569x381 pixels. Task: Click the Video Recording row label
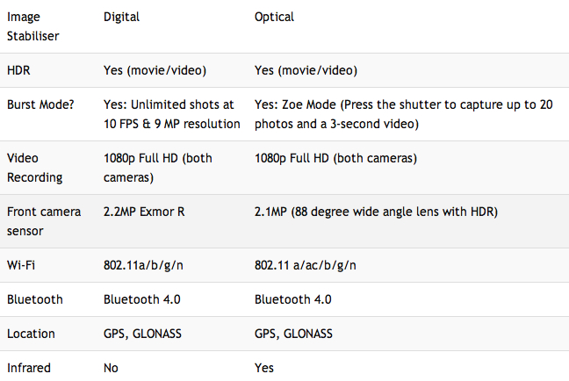[34, 168]
